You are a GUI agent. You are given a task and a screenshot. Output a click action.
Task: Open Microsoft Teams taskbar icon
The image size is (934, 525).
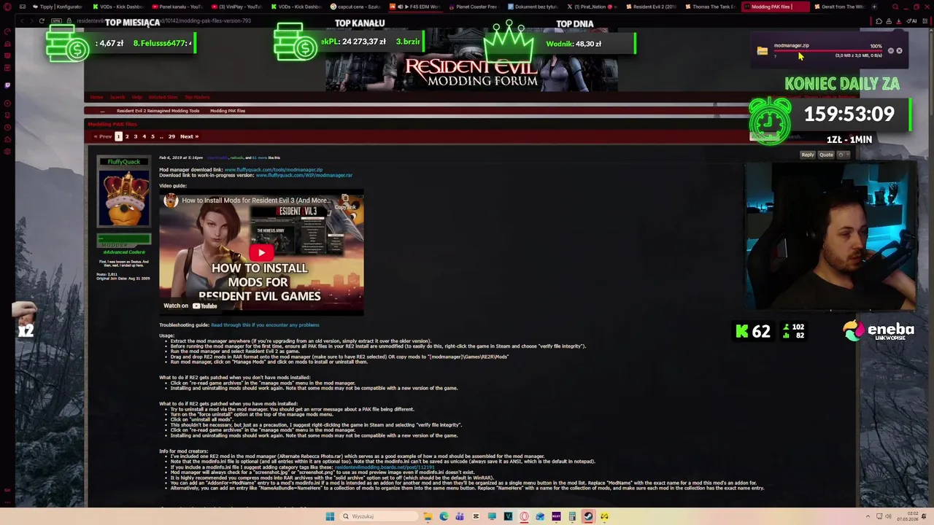(x=460, y=516)
